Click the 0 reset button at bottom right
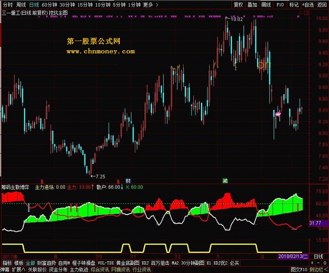The image size is (329, 273). pyautogui.click(x=325, y=263)
